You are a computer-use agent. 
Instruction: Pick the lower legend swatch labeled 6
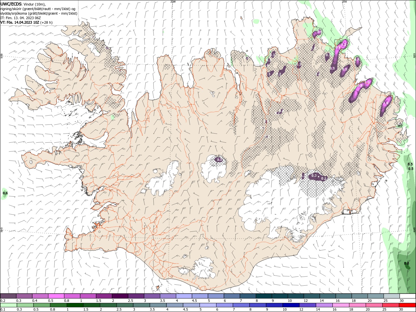pyautogui.click(x=225, y=305)
